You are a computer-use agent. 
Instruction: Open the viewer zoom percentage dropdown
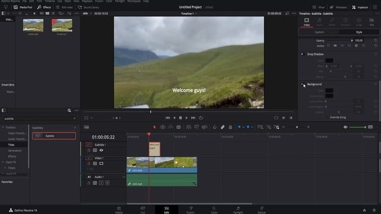click(88, 14)
